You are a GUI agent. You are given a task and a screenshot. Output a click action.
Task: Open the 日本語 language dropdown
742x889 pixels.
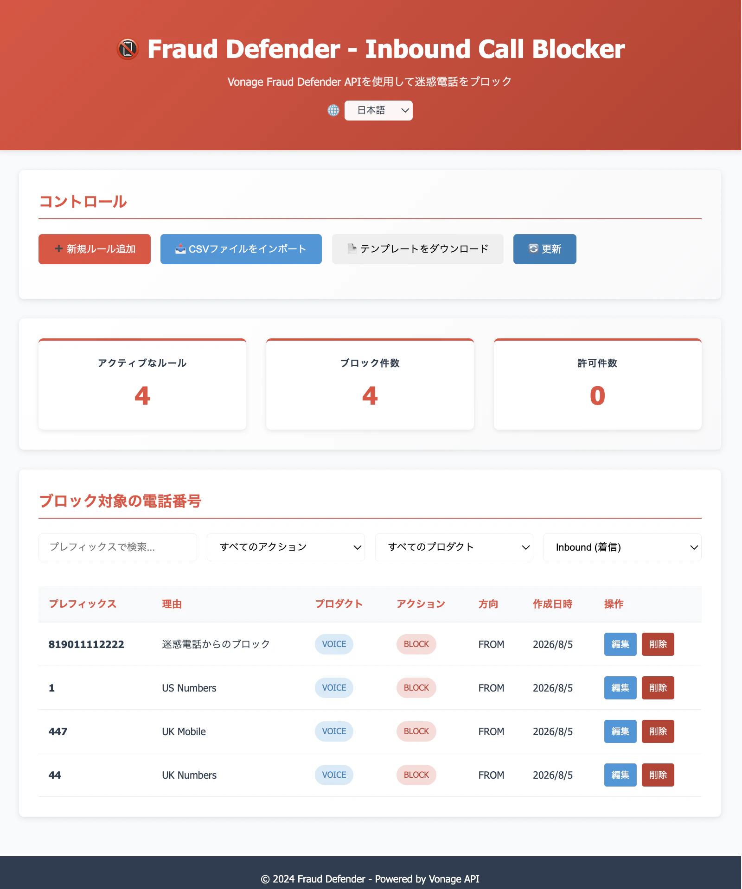coord(378,110)
